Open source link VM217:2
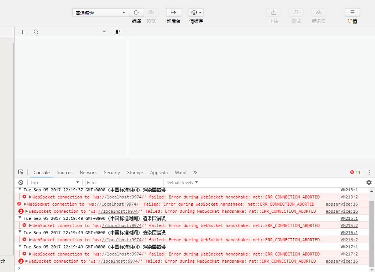Viewport: 375px width, 272px height. point(349,254)
